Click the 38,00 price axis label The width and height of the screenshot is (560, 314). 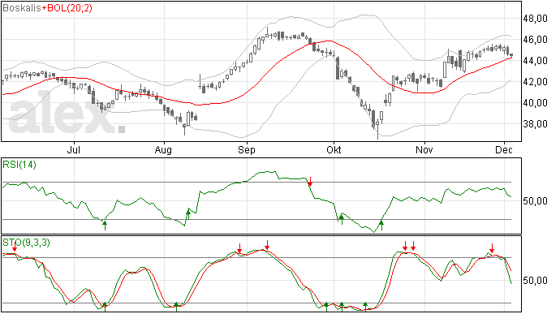[x=535, y=124]
